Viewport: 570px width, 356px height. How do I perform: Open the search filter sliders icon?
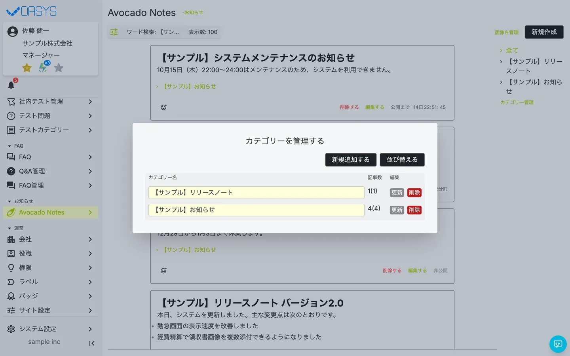click(x=114, y=32)
